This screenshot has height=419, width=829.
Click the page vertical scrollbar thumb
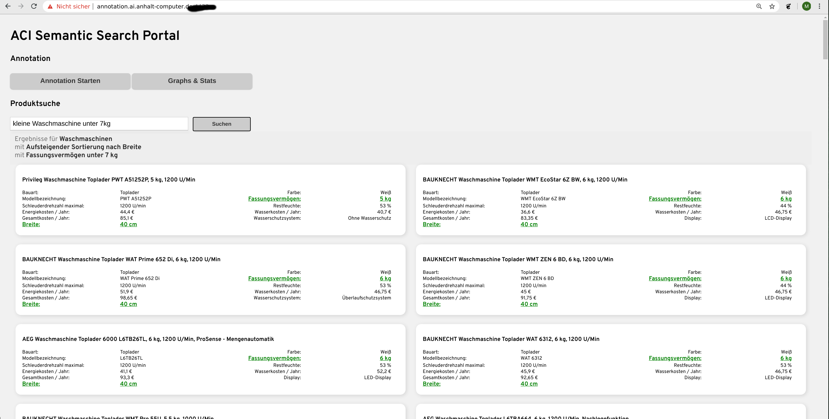pyautogui.click(x=825, y=40)
